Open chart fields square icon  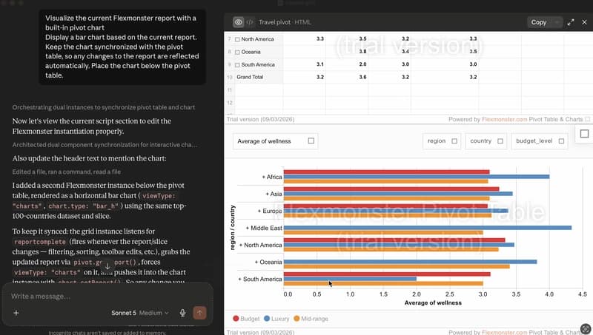(584, 134)
